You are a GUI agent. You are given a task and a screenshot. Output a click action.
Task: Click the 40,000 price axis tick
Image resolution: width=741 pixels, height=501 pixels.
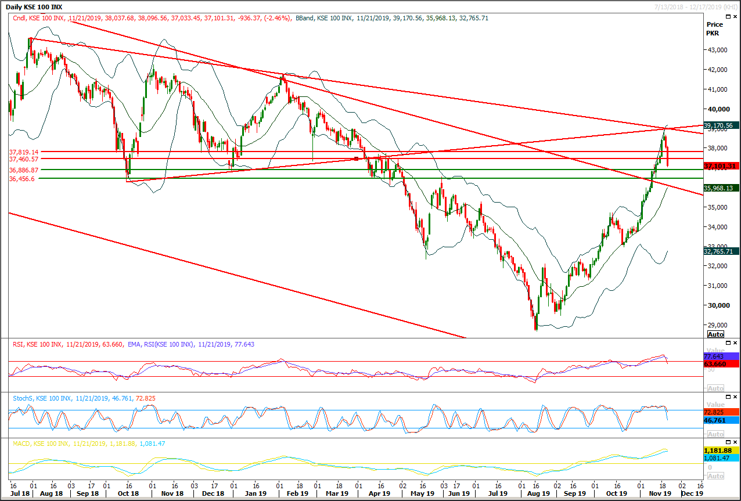point(718,109)
